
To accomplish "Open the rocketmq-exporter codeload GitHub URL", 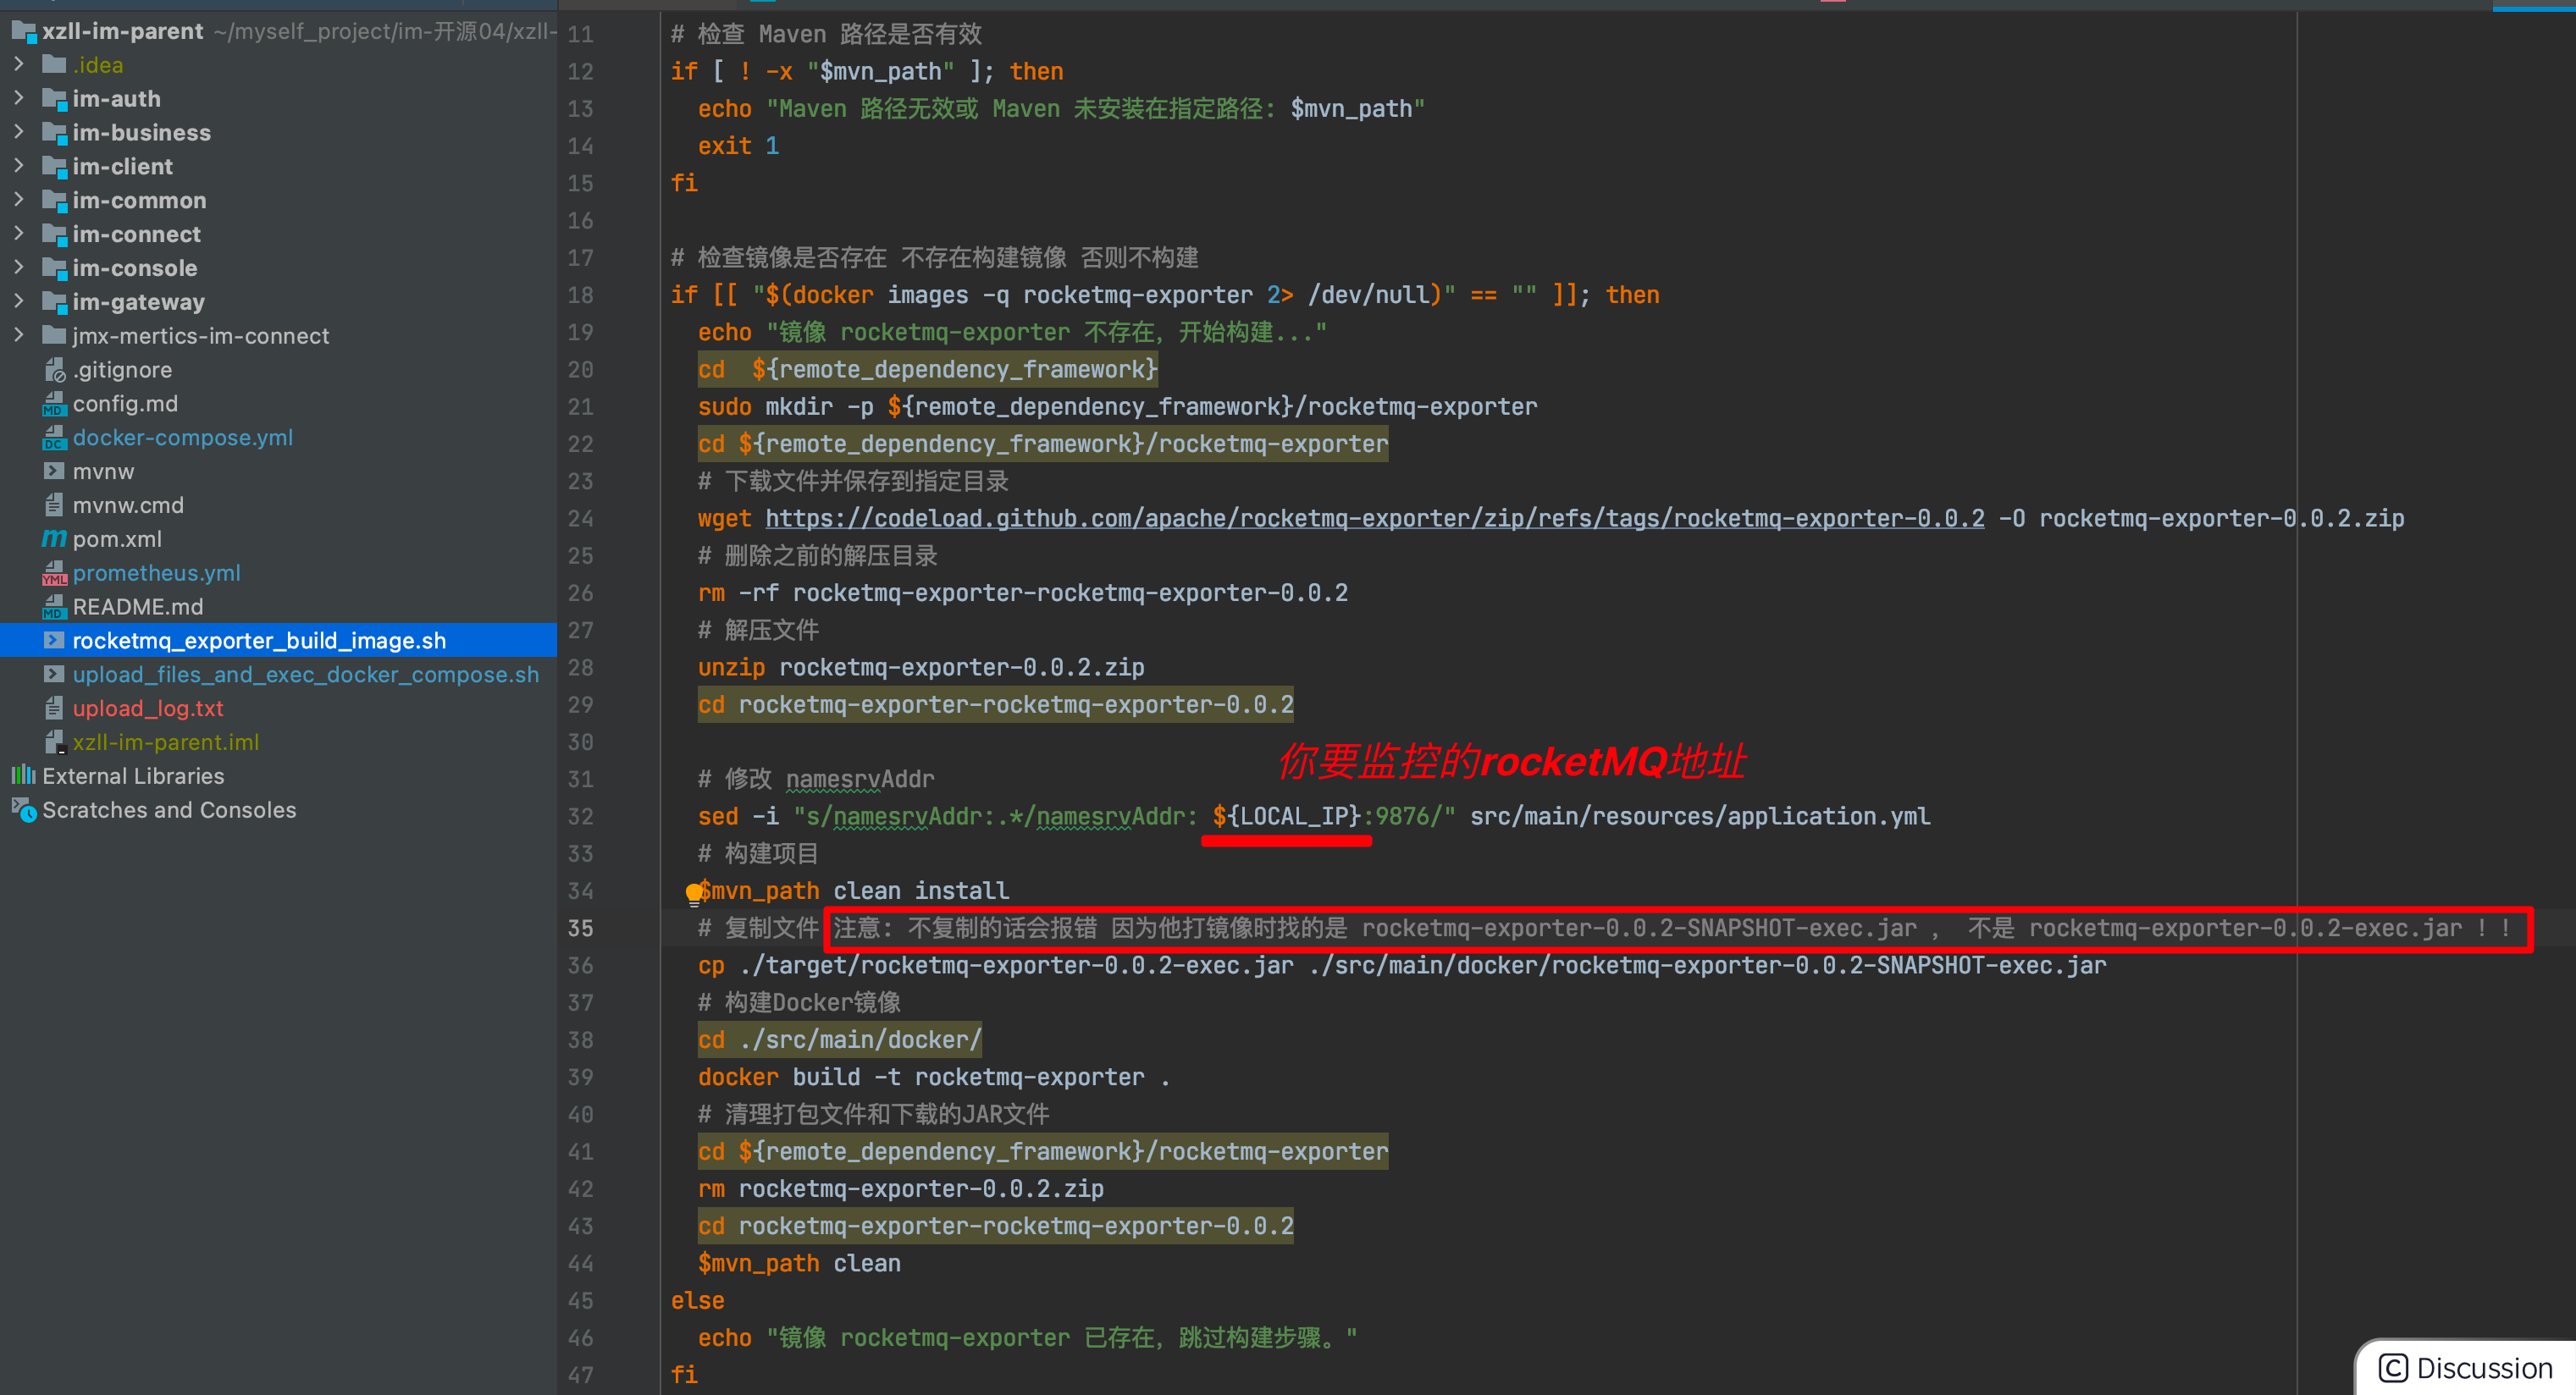I will pyautogui.click(x=1374, y=518).
